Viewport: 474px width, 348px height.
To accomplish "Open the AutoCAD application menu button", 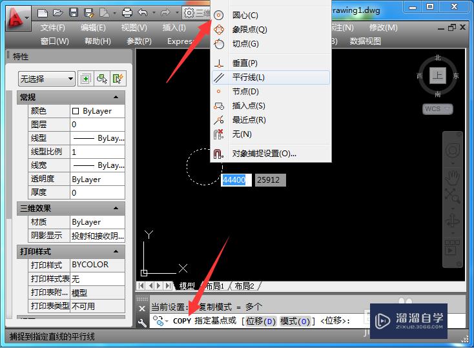I will point(18,18).
